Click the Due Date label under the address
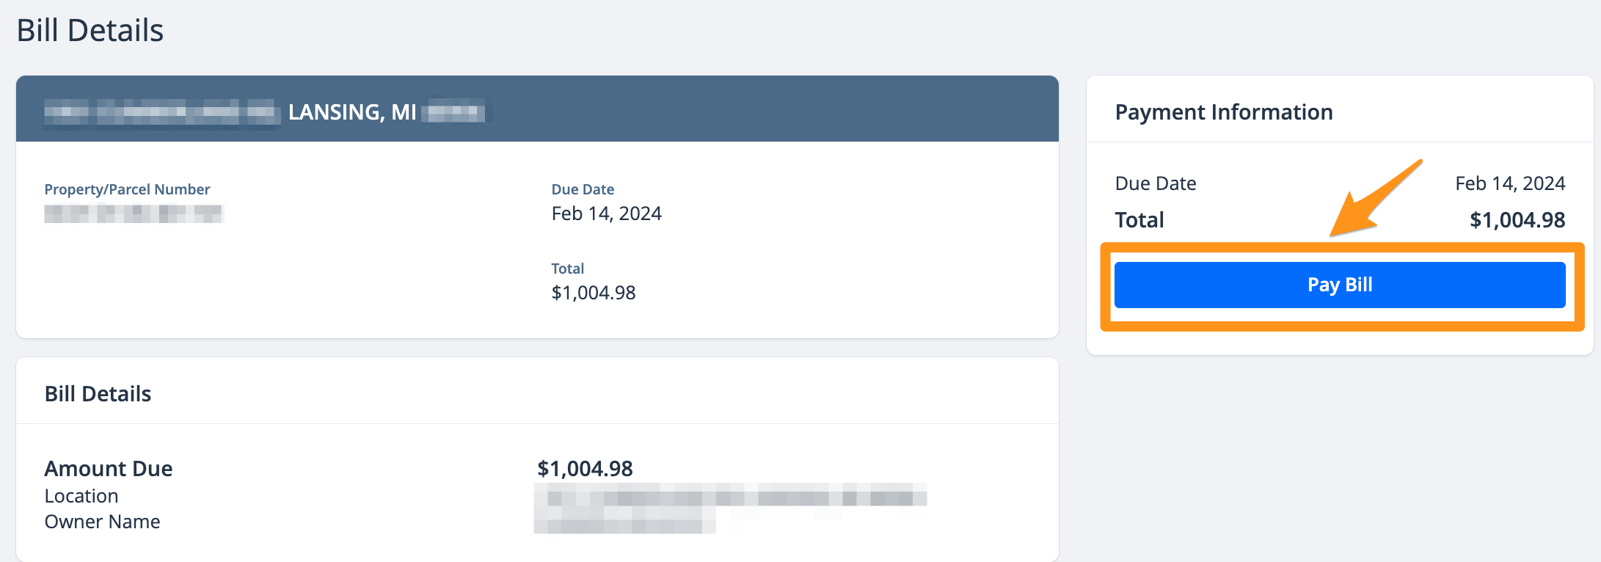This screenshot has width=1601, height=562. [583, 189]
